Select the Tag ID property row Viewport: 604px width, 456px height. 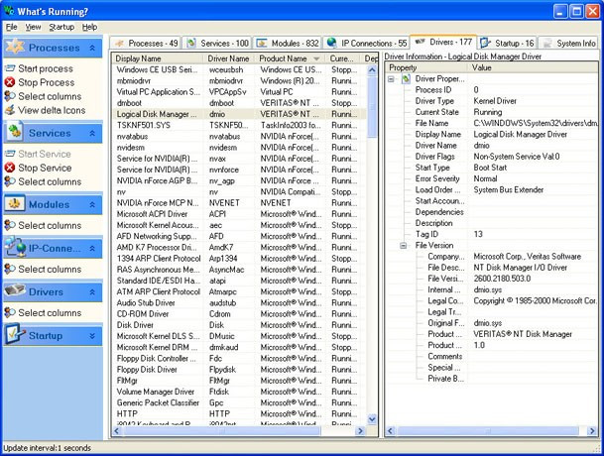click(492, 235)
